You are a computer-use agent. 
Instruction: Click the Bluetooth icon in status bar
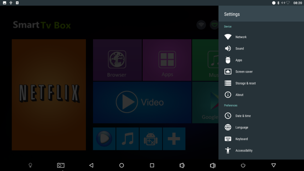[x=278, y=3]
